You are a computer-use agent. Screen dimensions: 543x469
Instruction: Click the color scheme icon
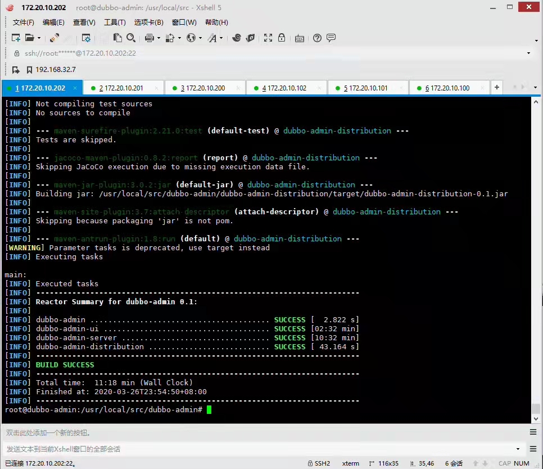pyautogui.click(x=170, y=38)
